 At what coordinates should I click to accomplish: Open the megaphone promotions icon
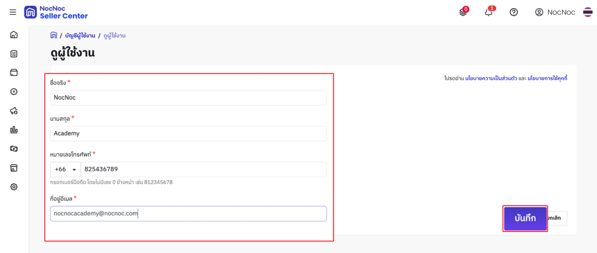pos(14,111)
